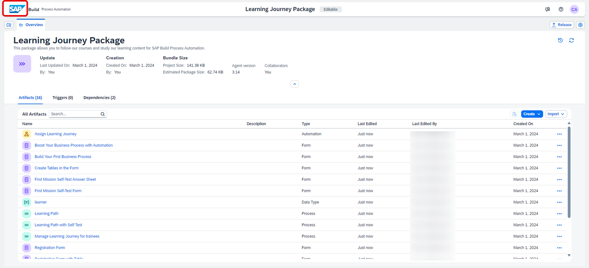Click the Data Type cell
This screenshot has height=268, width=589.
pyautogui.click(x=310, y=202)
